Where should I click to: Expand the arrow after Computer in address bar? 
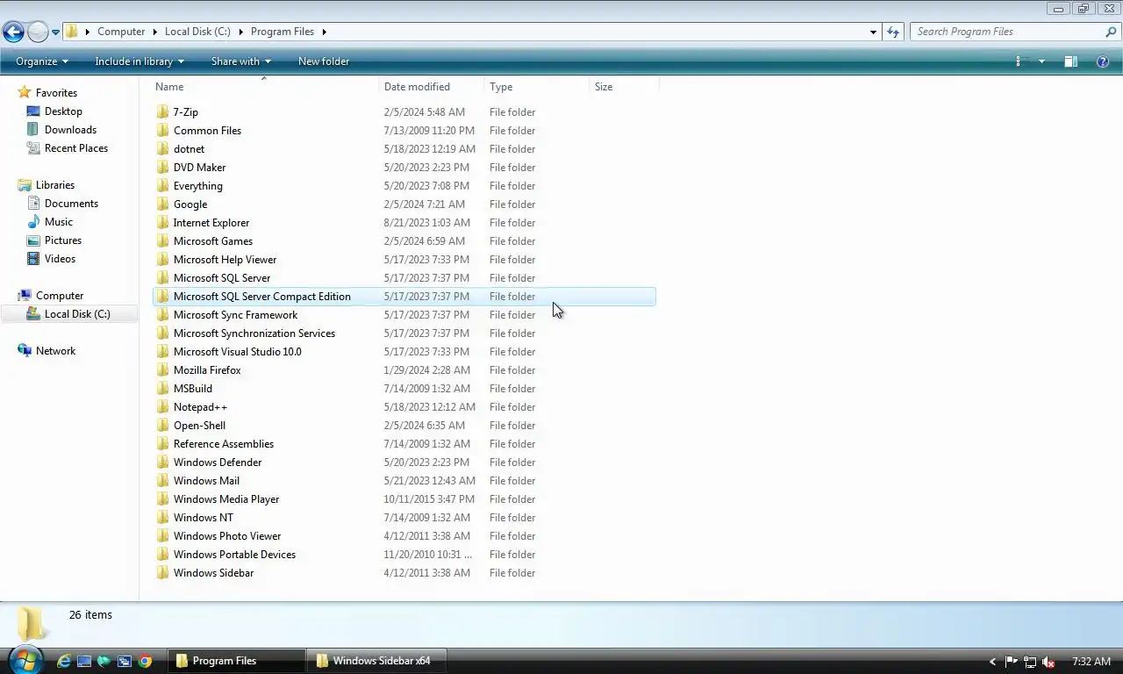click(x=155, y=32)
